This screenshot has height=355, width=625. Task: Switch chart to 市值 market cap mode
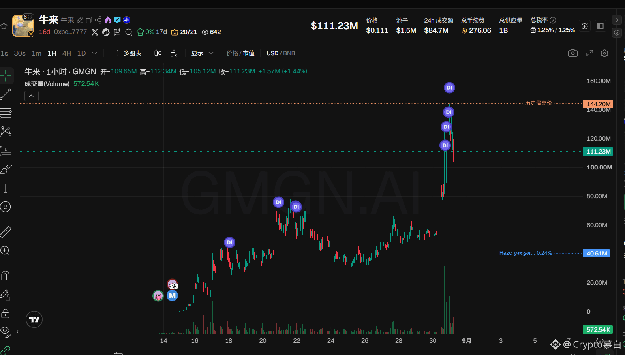point(248,53)
